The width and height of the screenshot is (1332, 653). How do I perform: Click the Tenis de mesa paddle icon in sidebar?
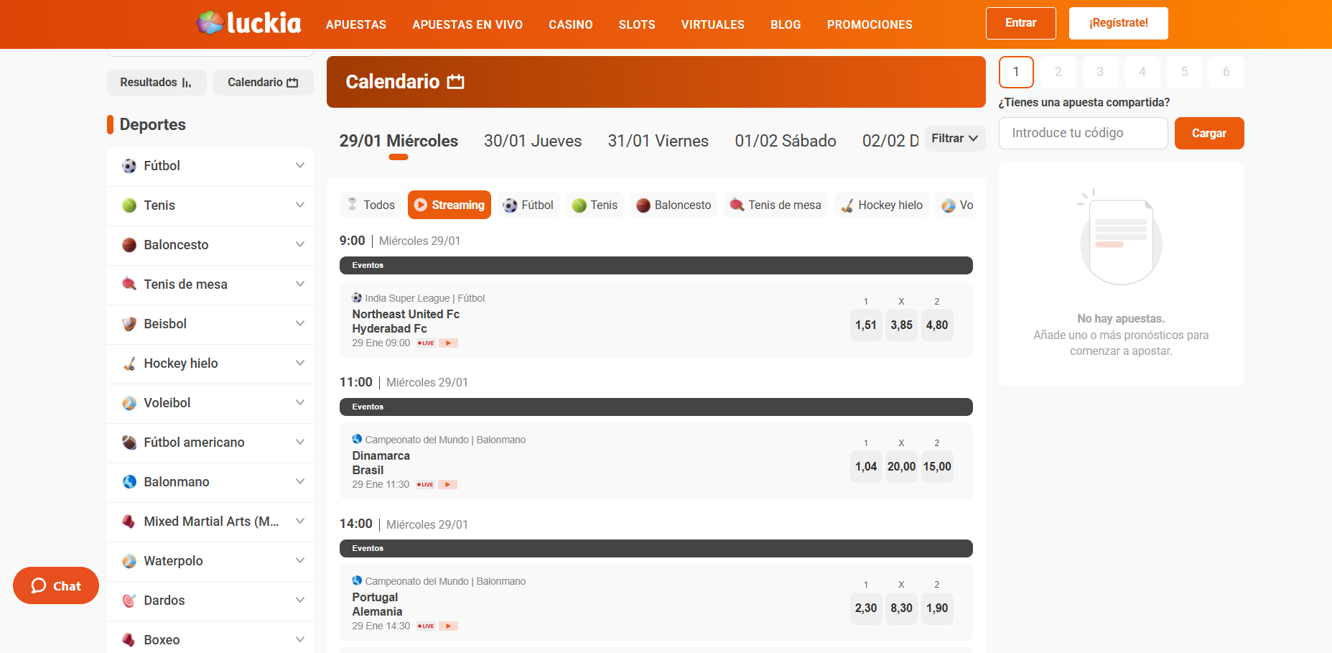129,284
